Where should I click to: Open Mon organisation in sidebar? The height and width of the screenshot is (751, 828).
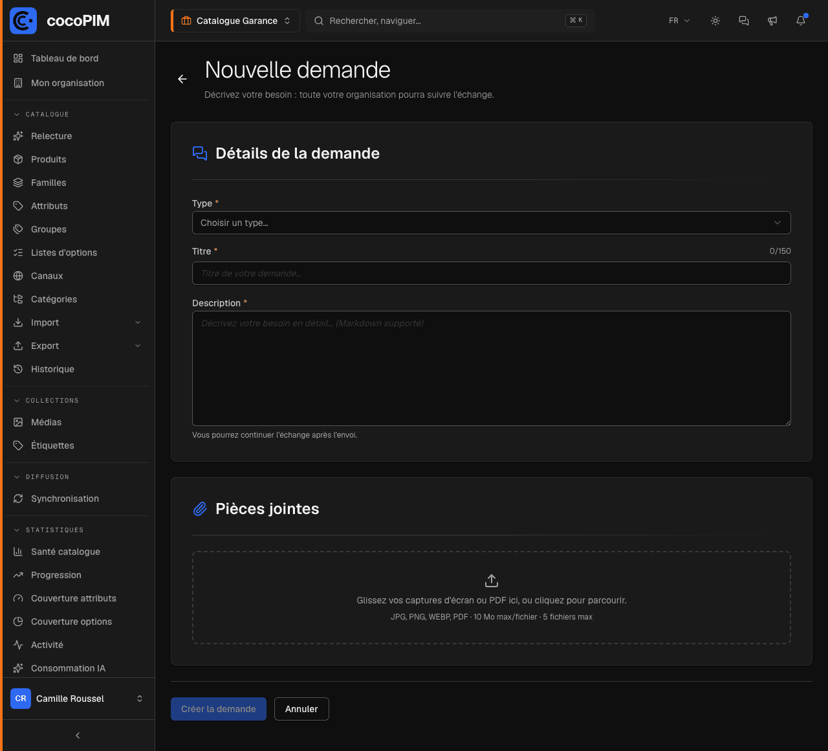(x=78, y=83)
